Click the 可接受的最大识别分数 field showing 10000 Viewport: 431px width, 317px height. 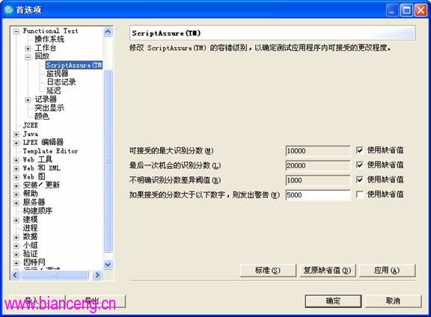pyautogui.click(x=318, y=151)
